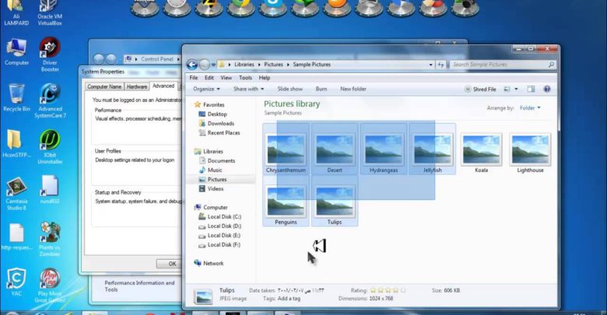Open the Tools menu
Image resolution: width=607 pixels, height=315 pixels.
(245, 78)
